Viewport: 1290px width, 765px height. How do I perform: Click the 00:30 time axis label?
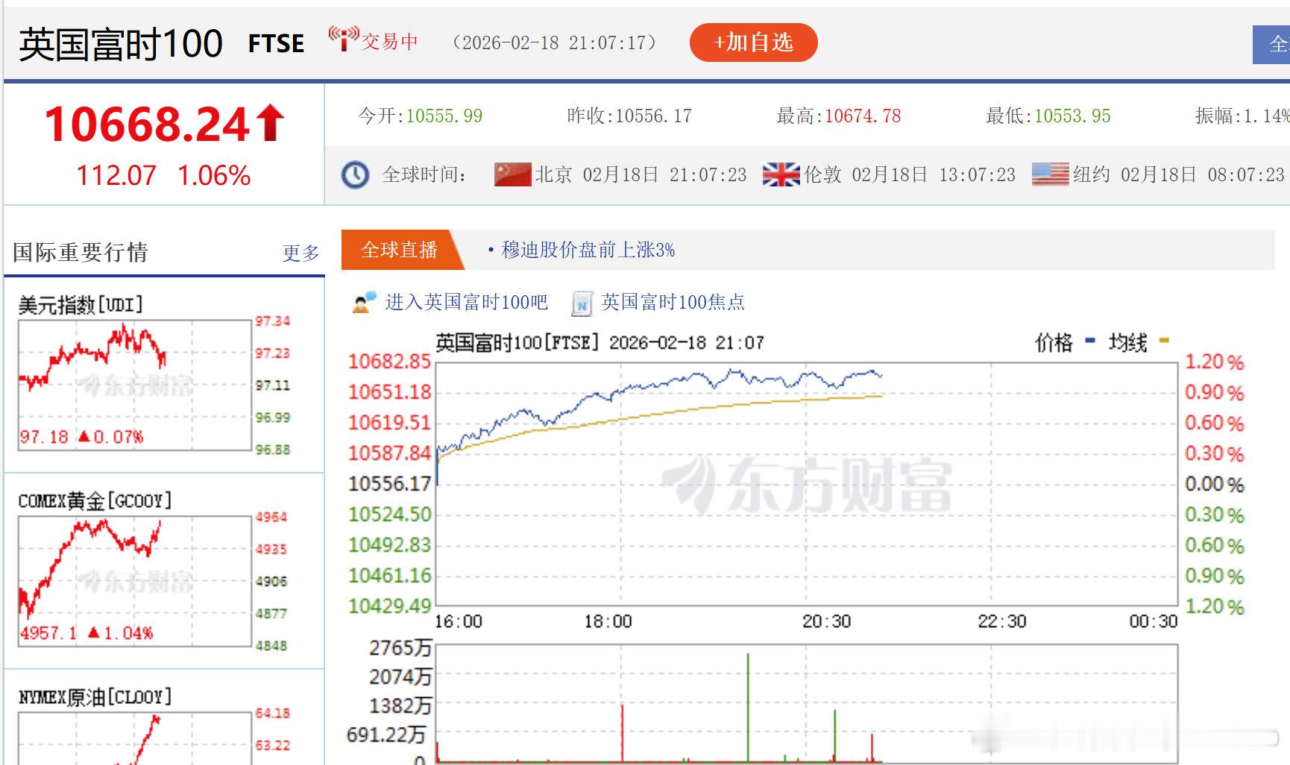[1154, 622]
